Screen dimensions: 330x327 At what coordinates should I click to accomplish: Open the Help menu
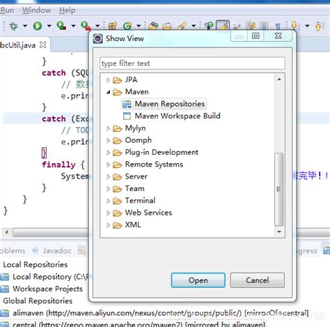67,10
